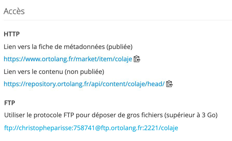Image resolution: width=232 pixels, height=141 pixels.
Task: Follow the https://www.ortolang.fr hyperlink
Action: [68, 59]
